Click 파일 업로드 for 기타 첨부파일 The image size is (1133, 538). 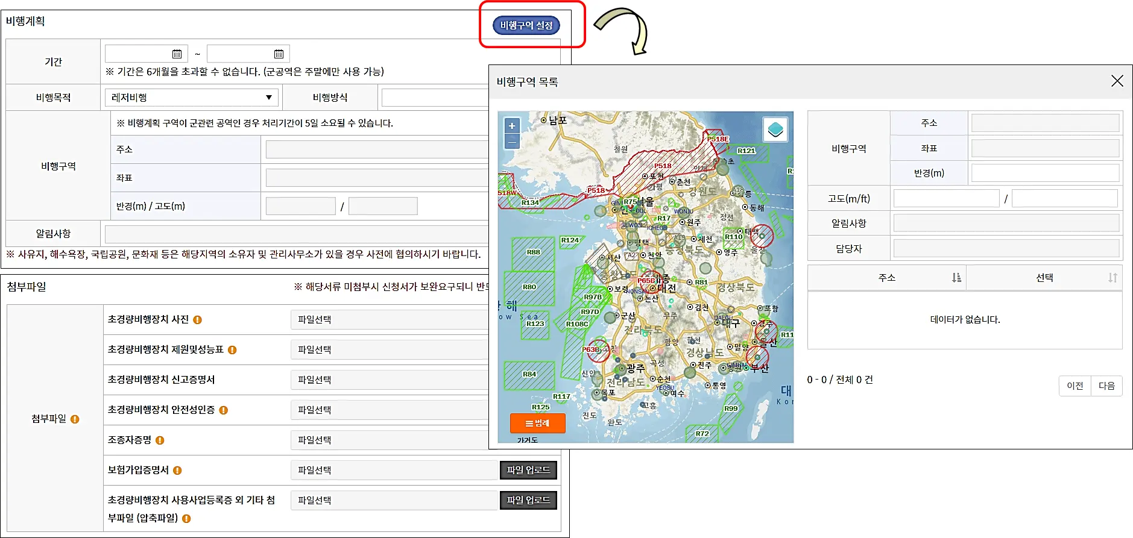pyautogui.click(x=528, y=500)
